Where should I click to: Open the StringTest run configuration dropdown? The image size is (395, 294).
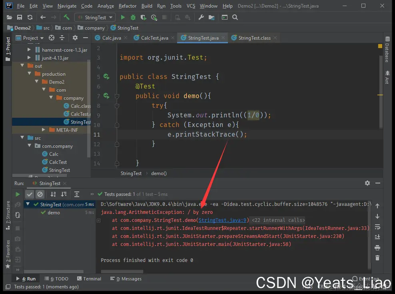[95, 17]
